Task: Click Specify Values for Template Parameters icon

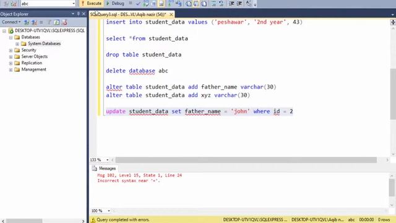Action: click(249, 4)
